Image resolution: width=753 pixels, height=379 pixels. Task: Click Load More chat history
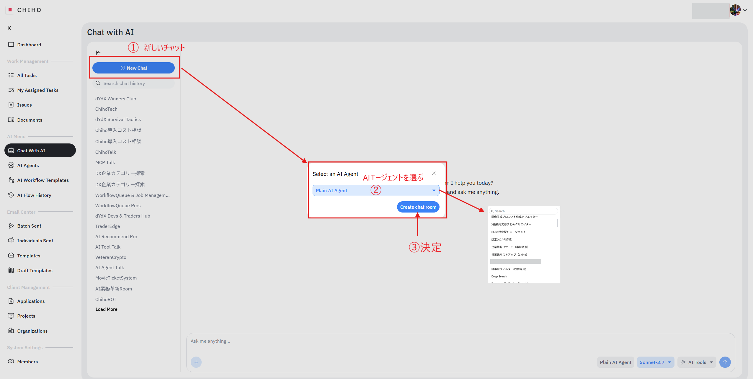(106, 309)
